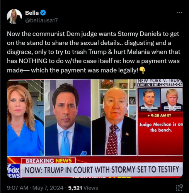Viewport: 189px width, 193px height.
Task: View the 5,521 Views count
Action: click(83, 188)
